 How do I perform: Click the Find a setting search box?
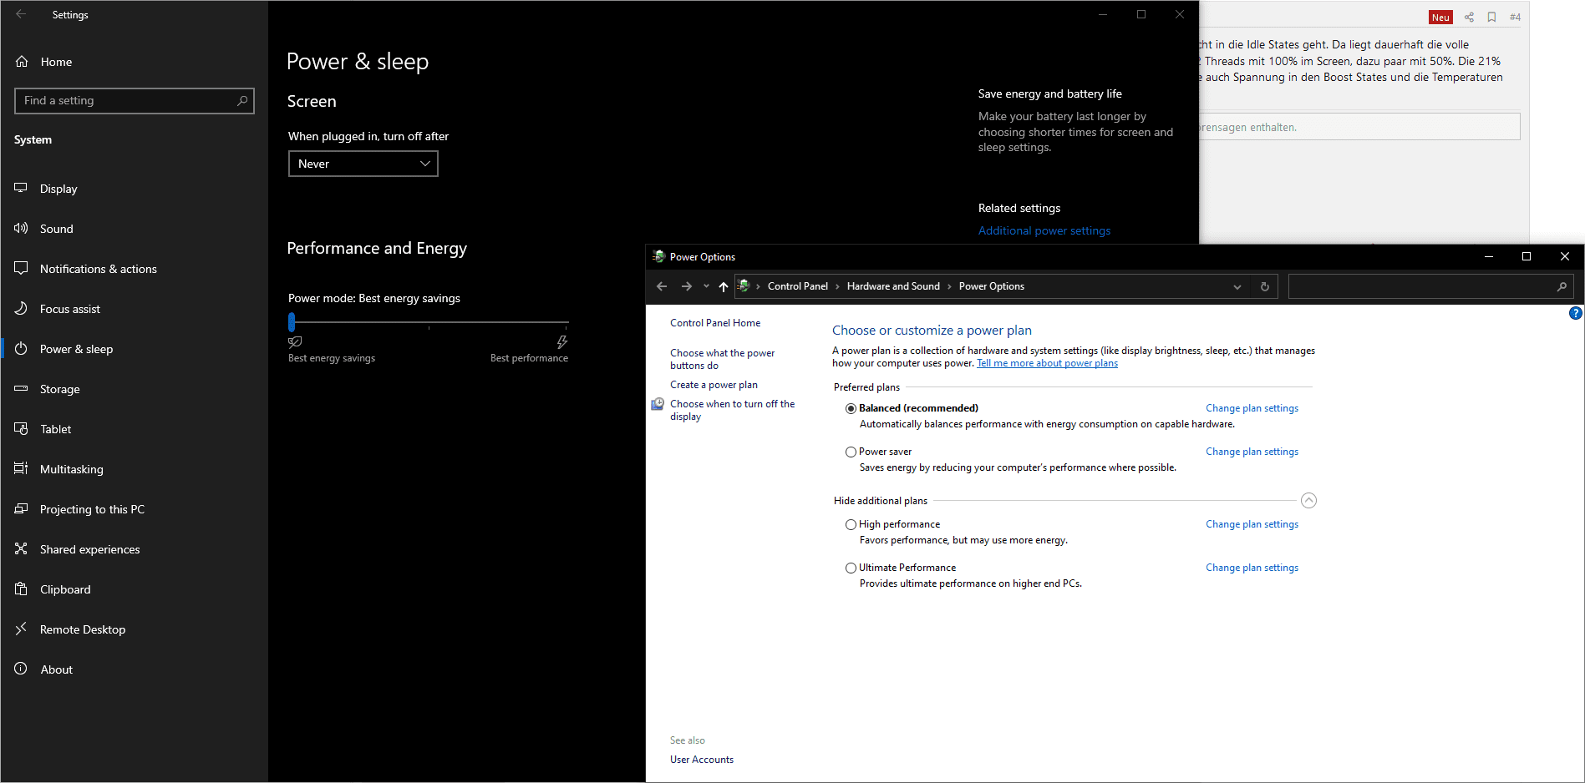135,101
